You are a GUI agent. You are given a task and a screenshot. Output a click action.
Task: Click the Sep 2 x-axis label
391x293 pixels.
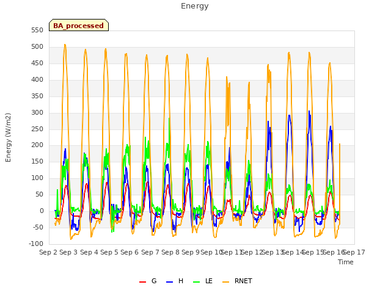click(48, 252)
